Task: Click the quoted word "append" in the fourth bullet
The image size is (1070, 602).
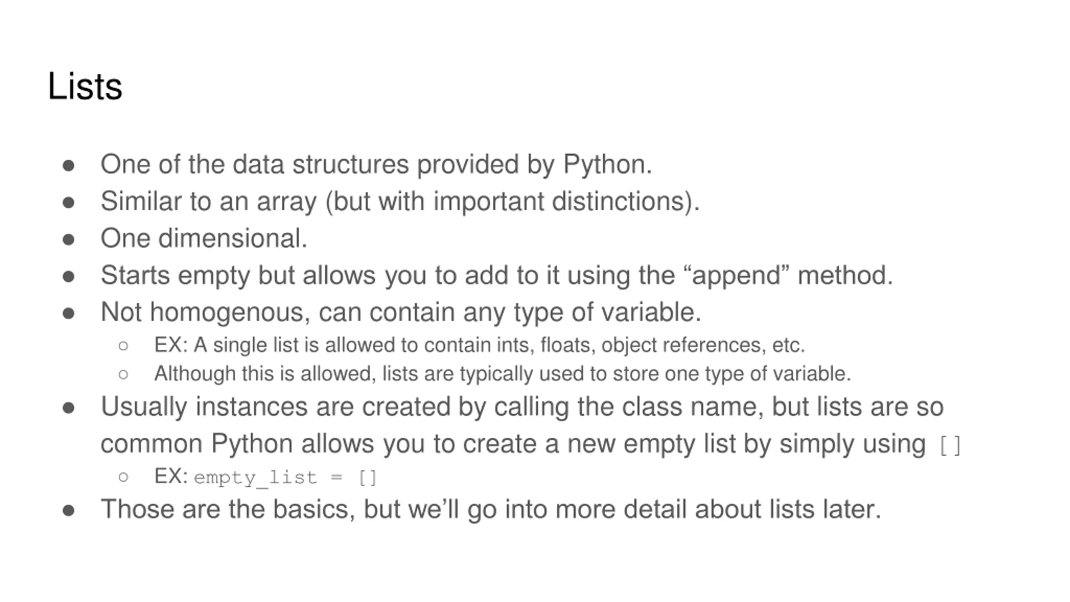Action: [x=736, y=276]
